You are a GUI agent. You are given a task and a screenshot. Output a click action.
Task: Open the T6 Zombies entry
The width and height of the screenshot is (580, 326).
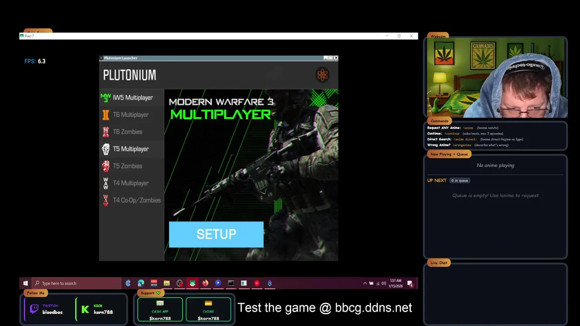[131, 132]
